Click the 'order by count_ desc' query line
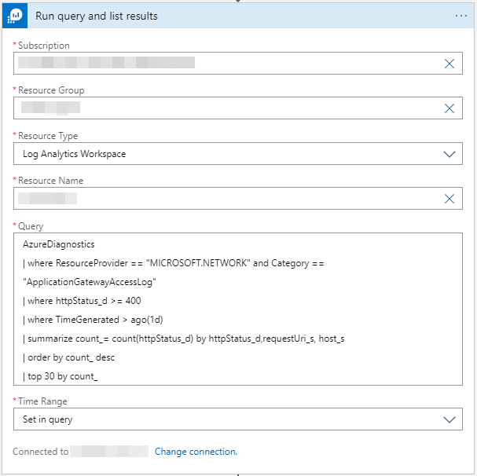 [x=70, y=357]
